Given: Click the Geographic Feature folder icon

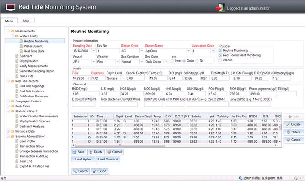Looking at the screenshot, I should 12,101.
